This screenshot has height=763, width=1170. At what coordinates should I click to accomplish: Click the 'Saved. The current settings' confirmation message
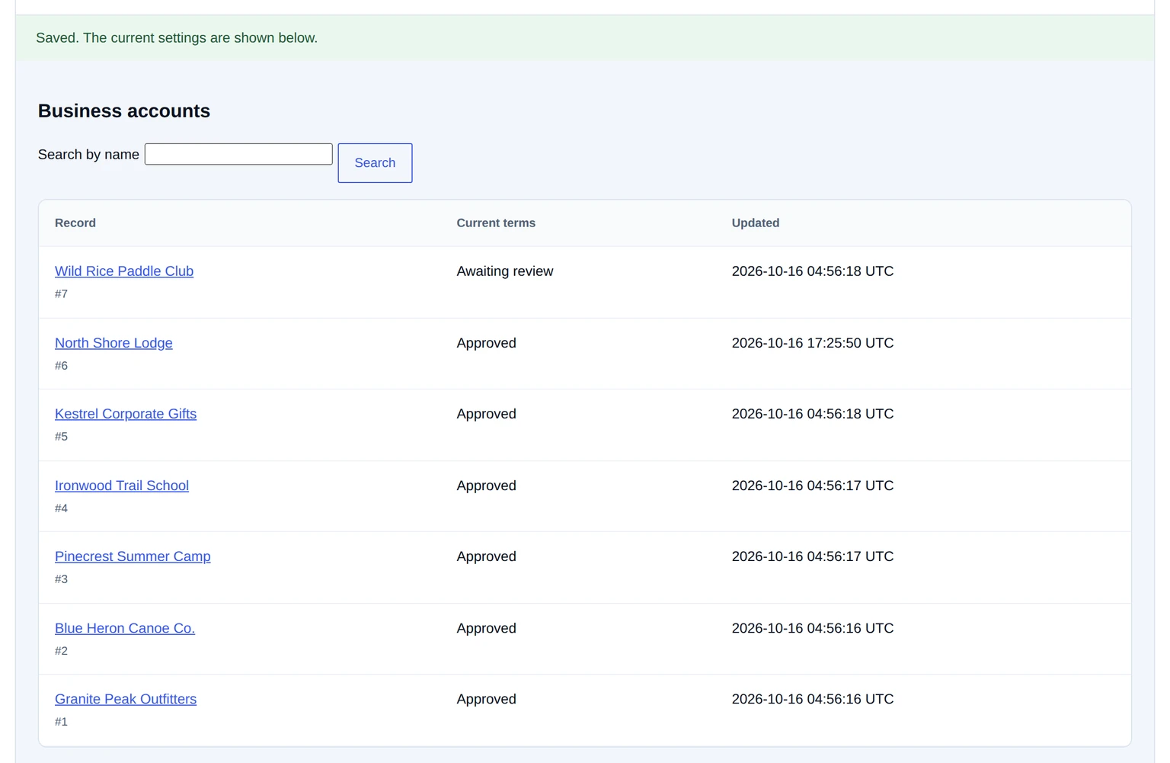click(177, 38)
